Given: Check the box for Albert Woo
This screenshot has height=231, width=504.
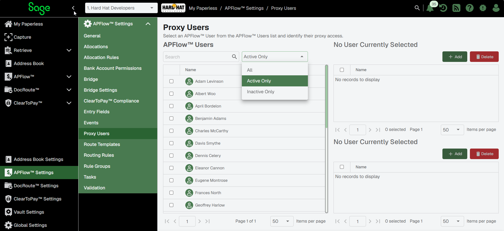Looking at the screenshot, I should (172, 94).
